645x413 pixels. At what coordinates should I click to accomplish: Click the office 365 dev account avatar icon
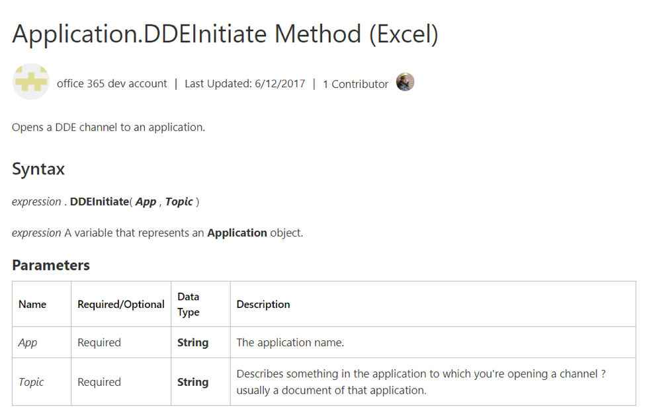(x=30, y=83)
